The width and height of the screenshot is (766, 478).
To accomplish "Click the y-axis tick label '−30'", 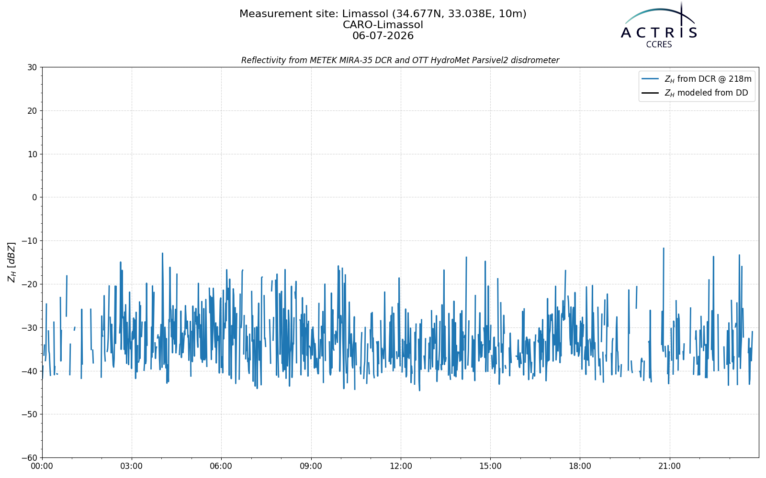I will coord(29,327).
